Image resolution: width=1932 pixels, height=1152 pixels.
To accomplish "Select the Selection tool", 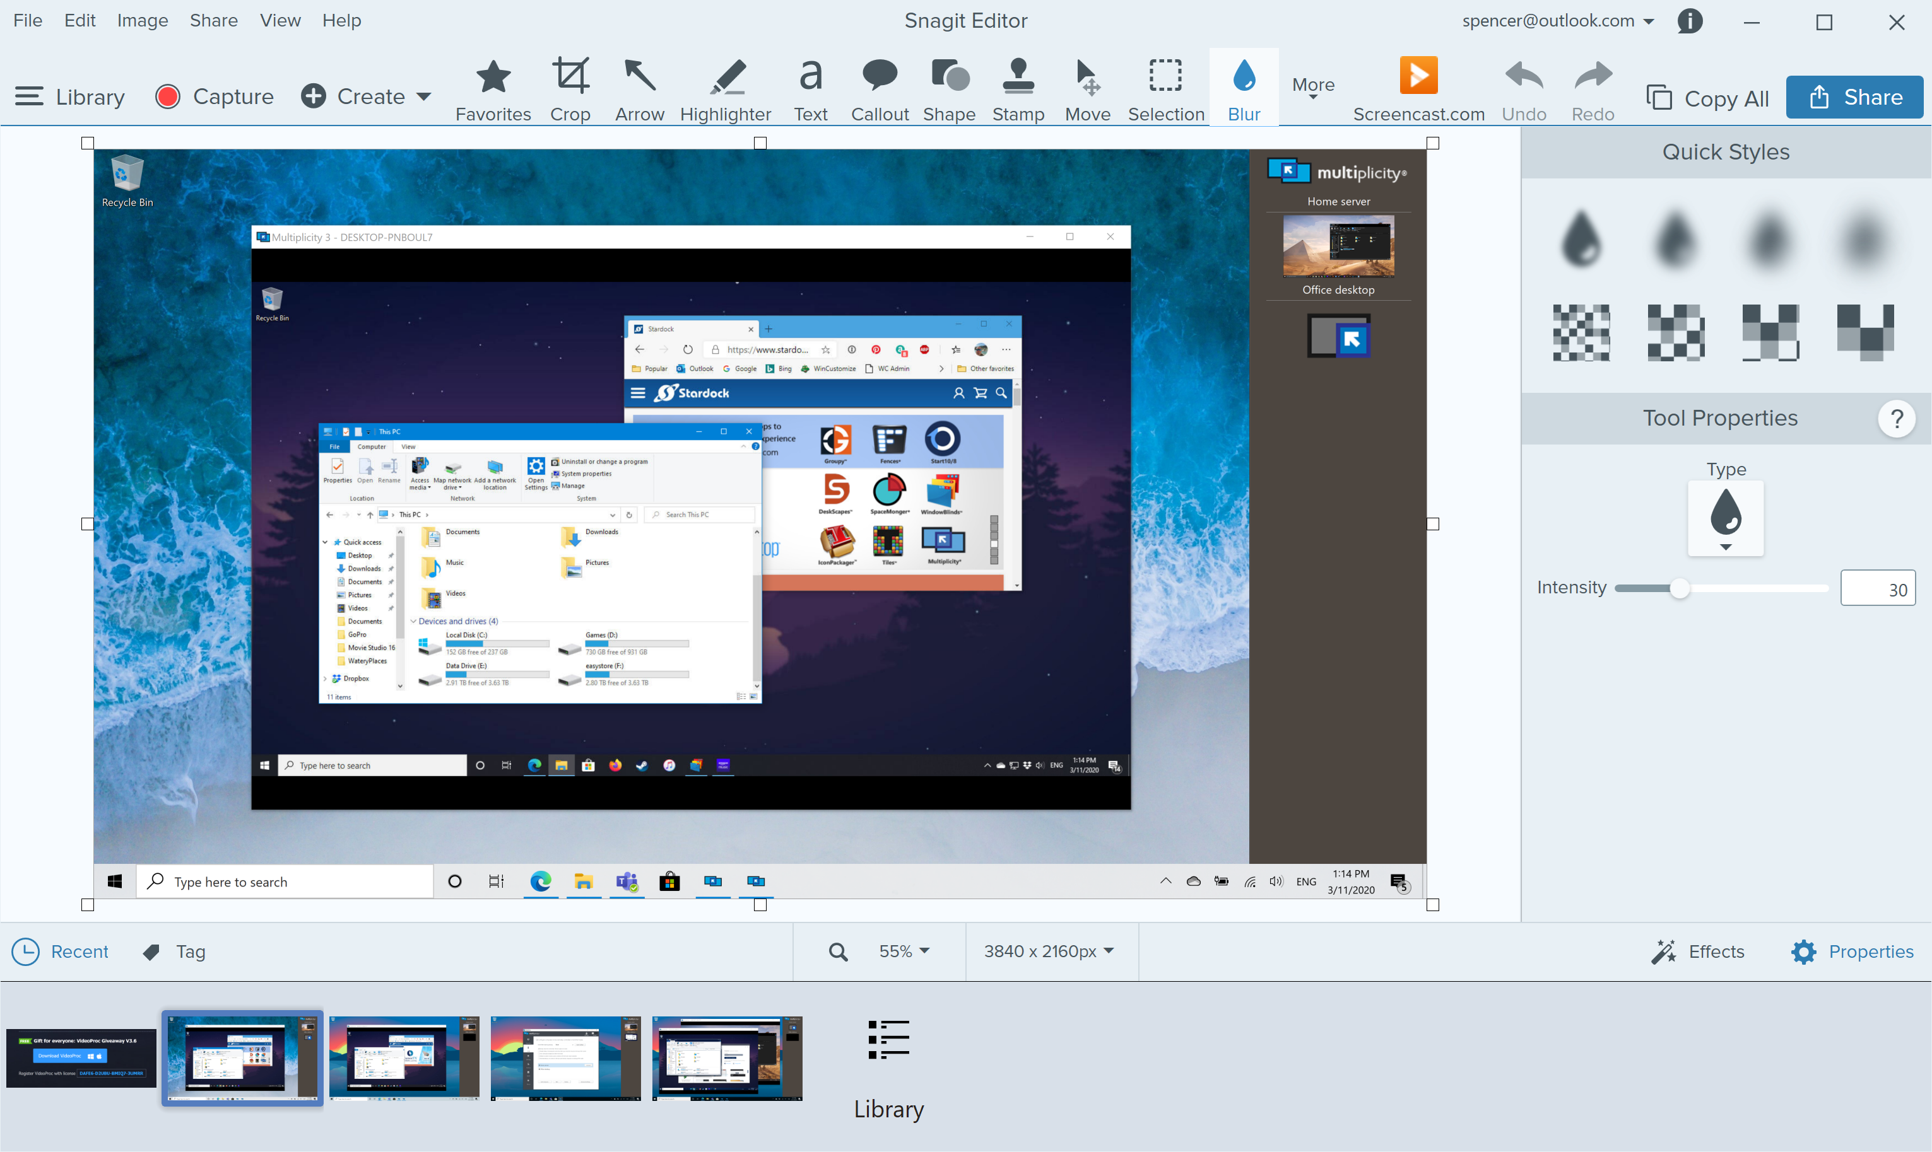I will (1166, 90).
